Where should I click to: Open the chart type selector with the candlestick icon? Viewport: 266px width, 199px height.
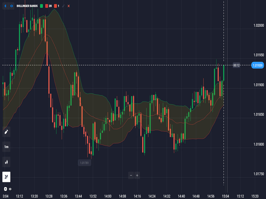[x=6, y=162]
